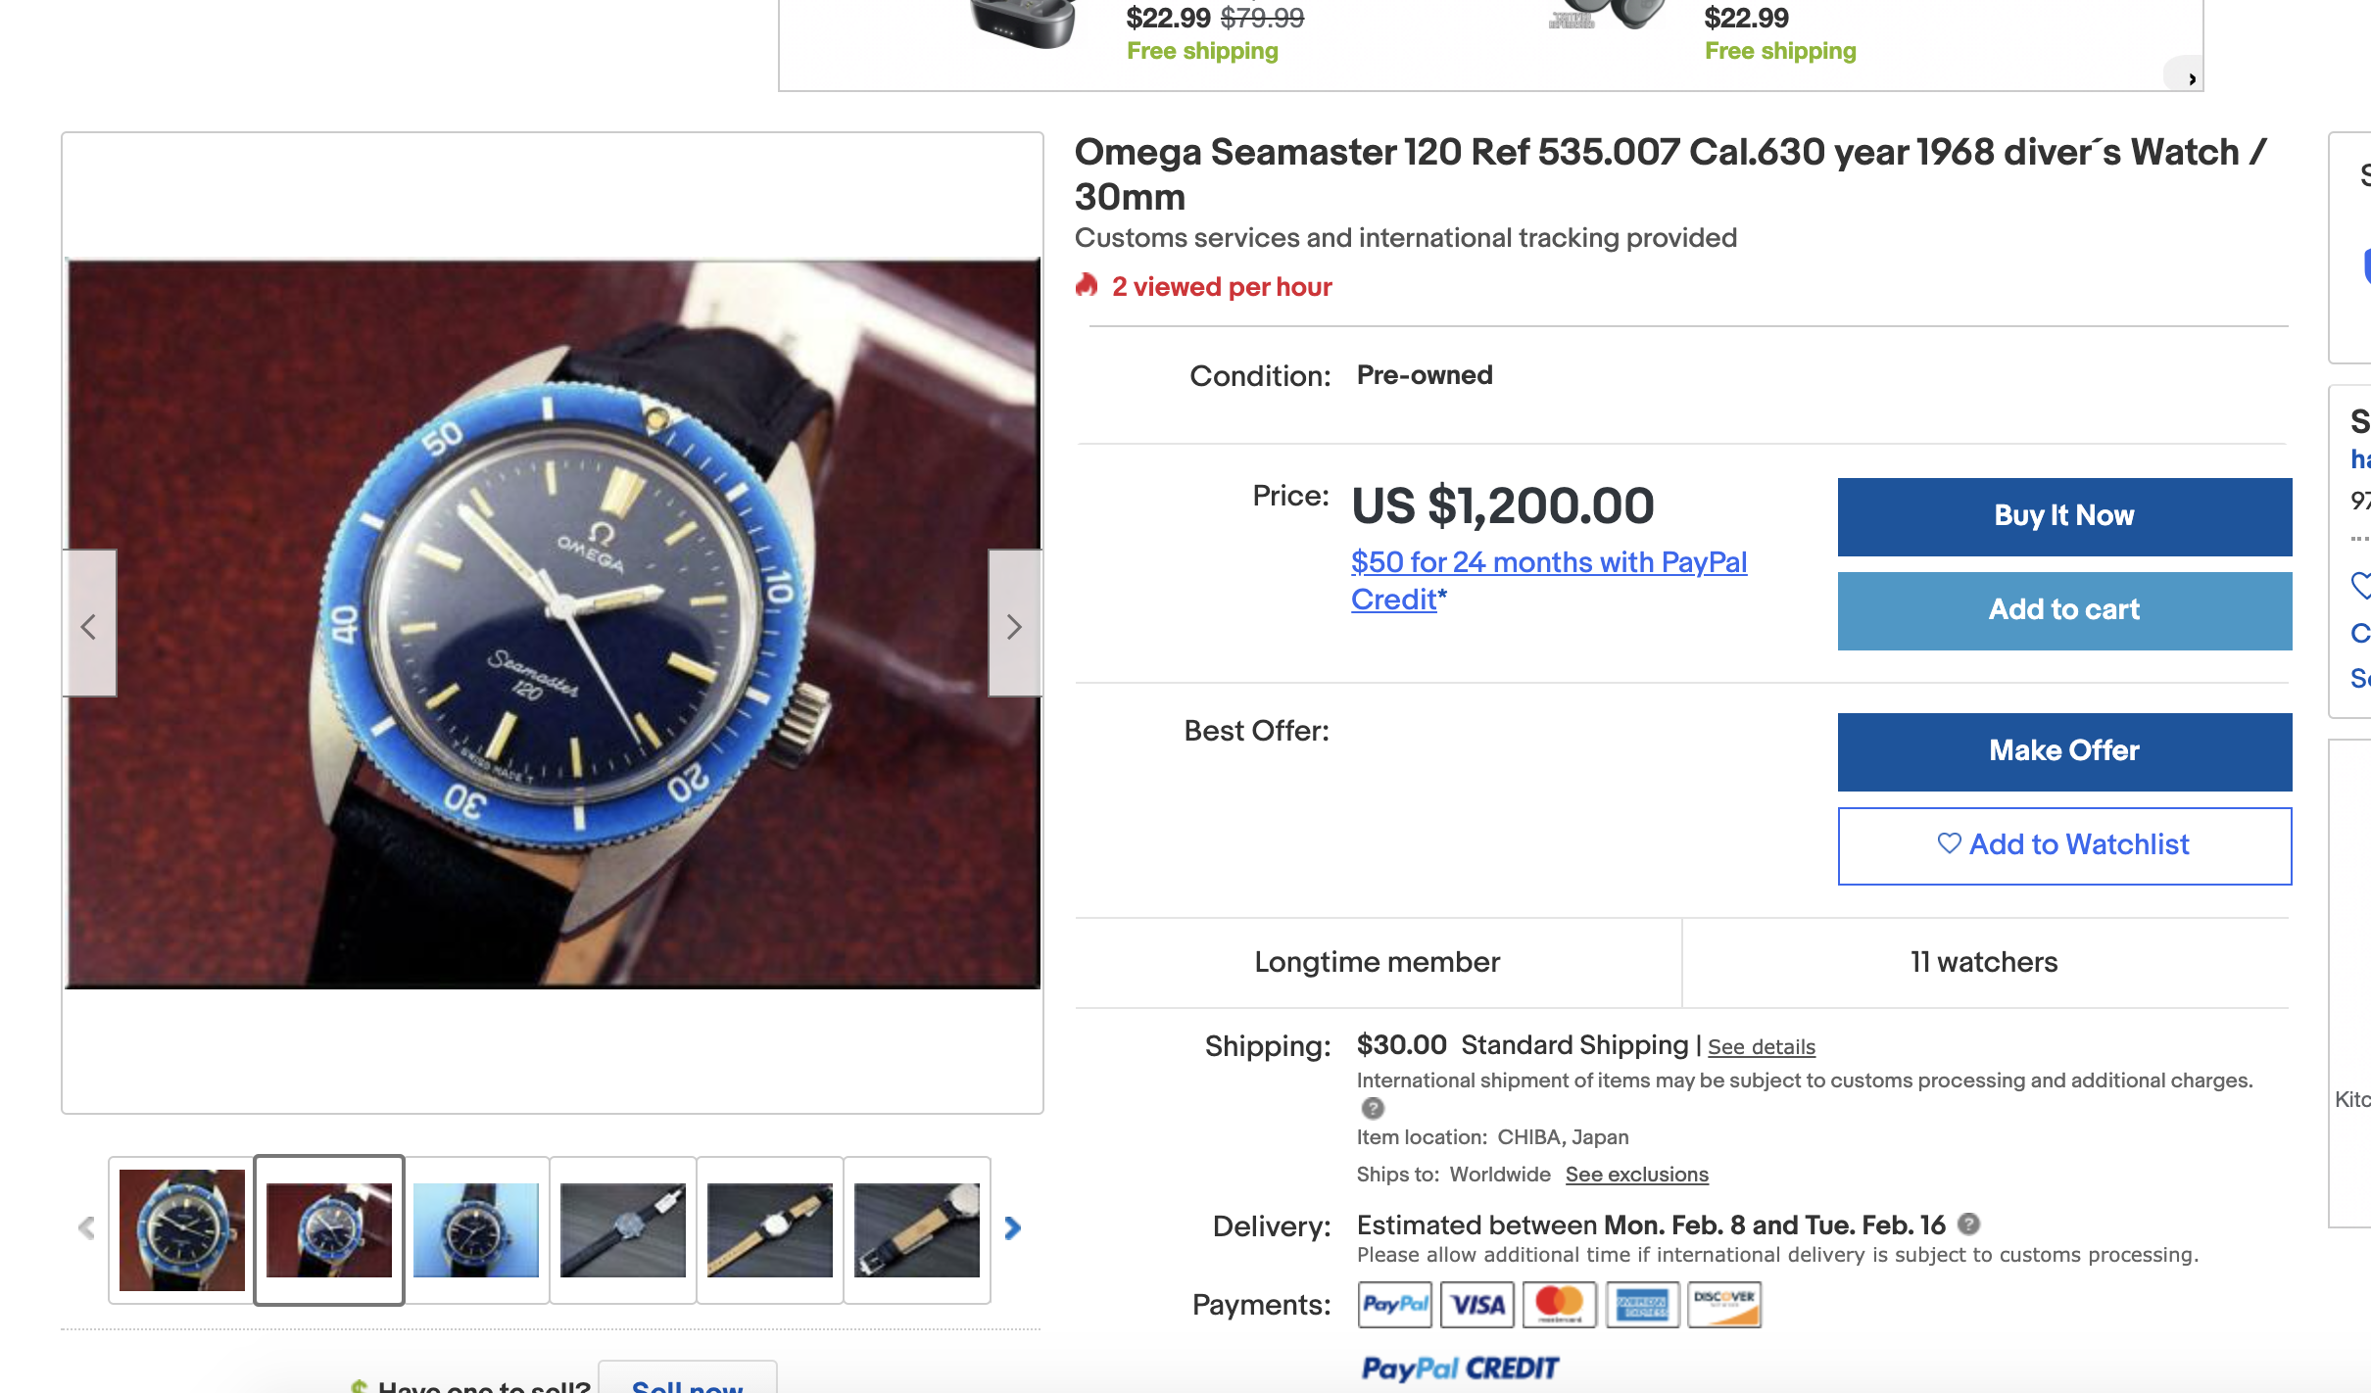This screenshot has height=1393, width=2371.
Task: Click the Buy It Now button
Action: [2063, 516]
